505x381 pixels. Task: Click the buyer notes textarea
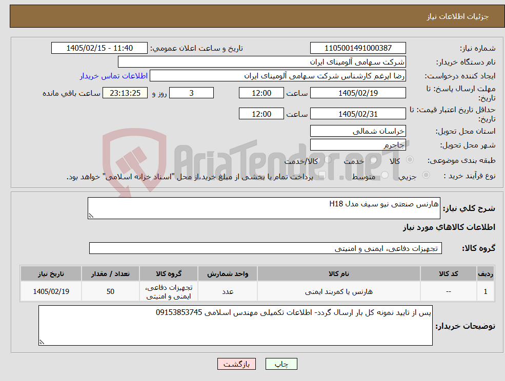click(x=235, y=326)
